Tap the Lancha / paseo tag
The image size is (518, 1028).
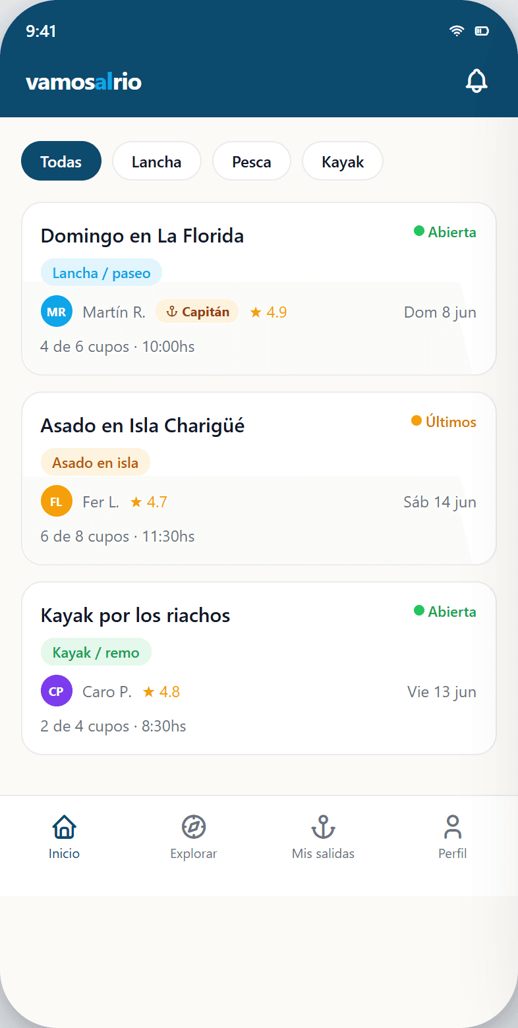pos(101,273)
